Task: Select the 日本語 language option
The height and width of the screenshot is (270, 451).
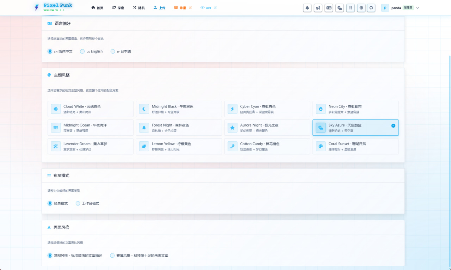Action: point(113,51)
